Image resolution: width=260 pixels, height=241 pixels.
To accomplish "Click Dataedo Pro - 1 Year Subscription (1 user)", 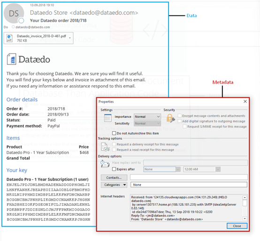I will [47, 179].
